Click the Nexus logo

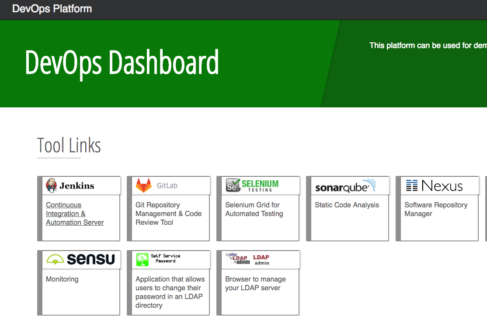(435, 186)
